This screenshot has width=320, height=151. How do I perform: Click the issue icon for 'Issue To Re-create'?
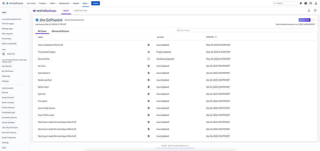[x=148, y=115]
